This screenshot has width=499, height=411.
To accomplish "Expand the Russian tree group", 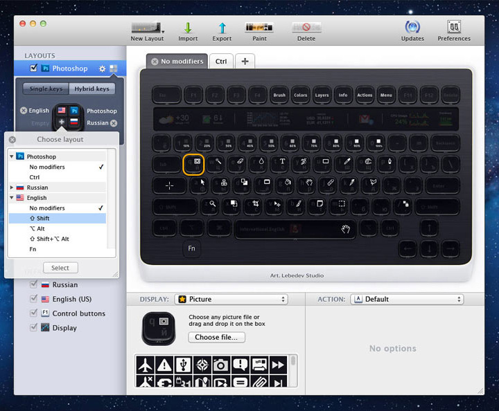I will [x=12, y=188].
